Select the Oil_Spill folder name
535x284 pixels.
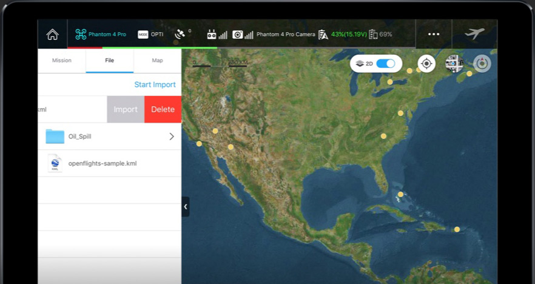tap(80, 137)
